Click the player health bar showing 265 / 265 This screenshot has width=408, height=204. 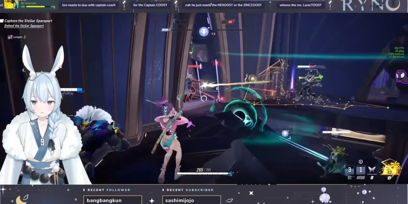tap(204, 174)
